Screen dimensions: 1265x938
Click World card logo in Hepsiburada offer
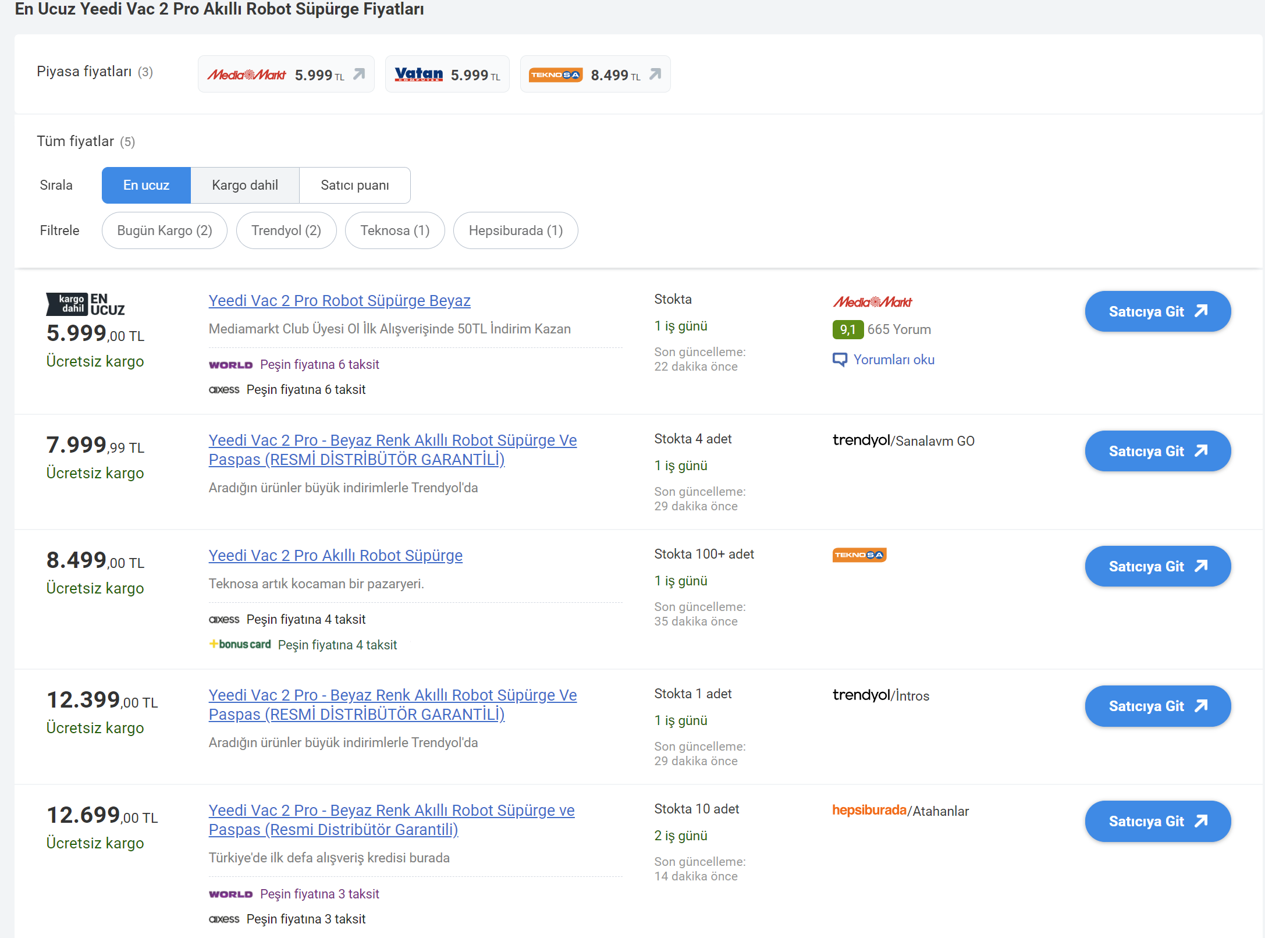[x=230, y=894]
